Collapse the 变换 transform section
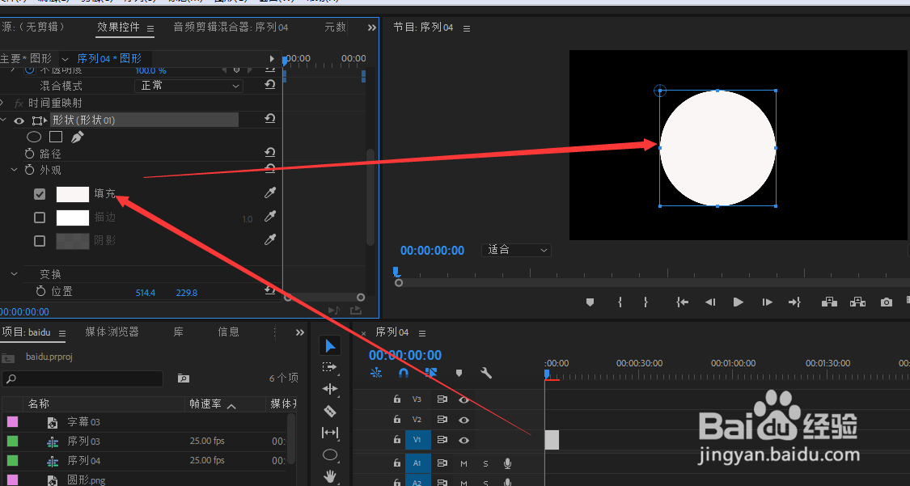Viewport: 910px width, 486px height. tap(15, 274)
